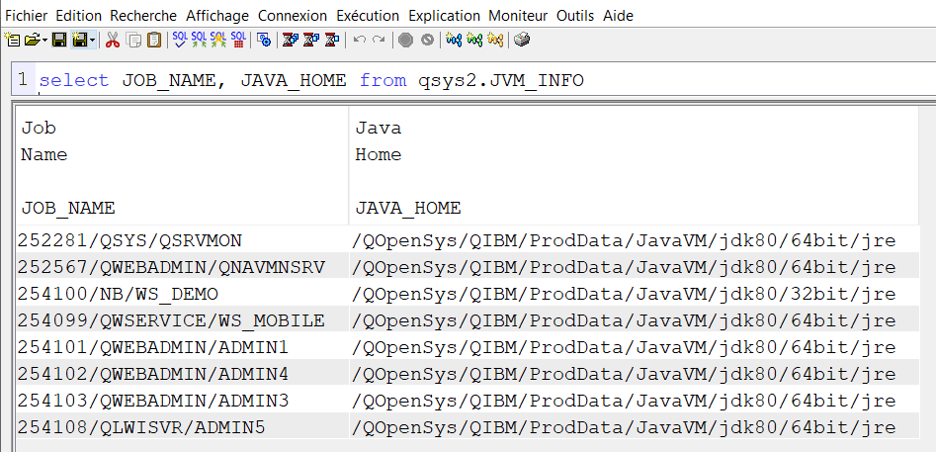Click the Paste clipboard icon
936x452 pixels.
(154, 40)
